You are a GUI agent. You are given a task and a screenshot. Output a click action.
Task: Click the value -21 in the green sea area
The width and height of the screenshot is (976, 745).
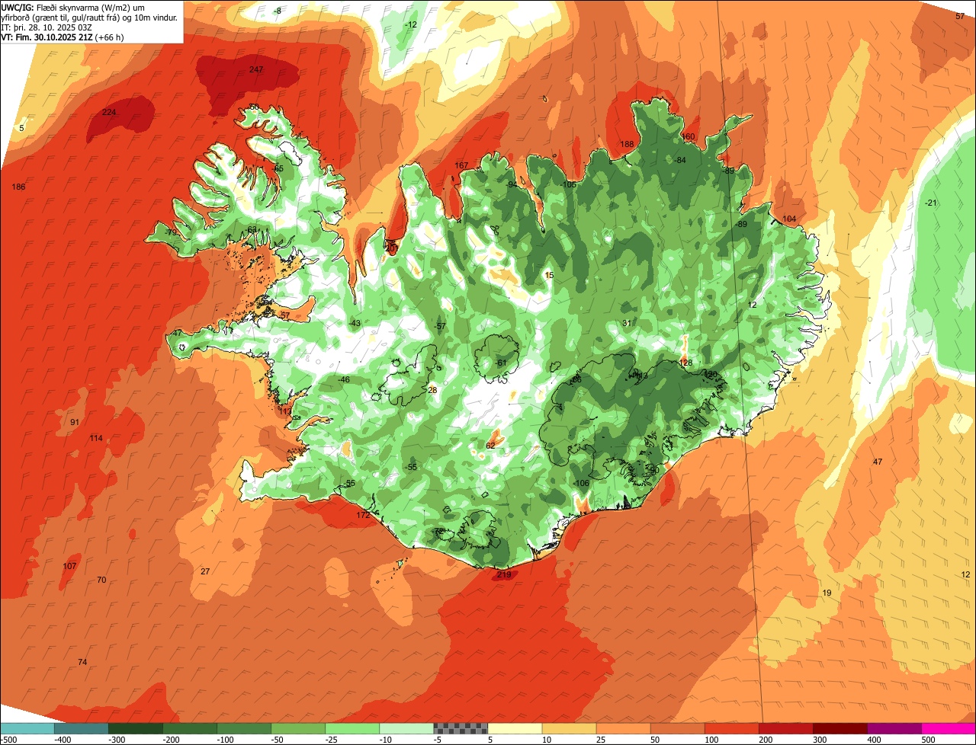(930, 203)
